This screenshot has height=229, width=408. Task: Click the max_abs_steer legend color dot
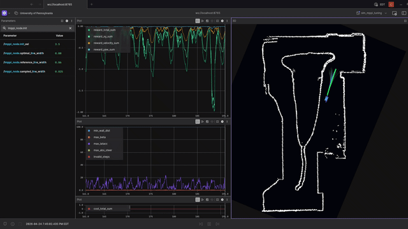click(x=89, y=150)
